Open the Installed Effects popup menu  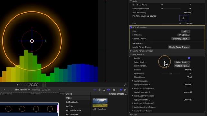pyautogui.click(x=117, y=94)
